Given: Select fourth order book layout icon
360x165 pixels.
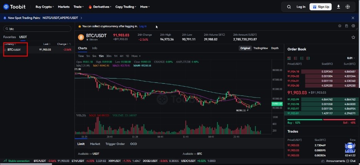Looking at the screenshot, I should pos(308,58).
